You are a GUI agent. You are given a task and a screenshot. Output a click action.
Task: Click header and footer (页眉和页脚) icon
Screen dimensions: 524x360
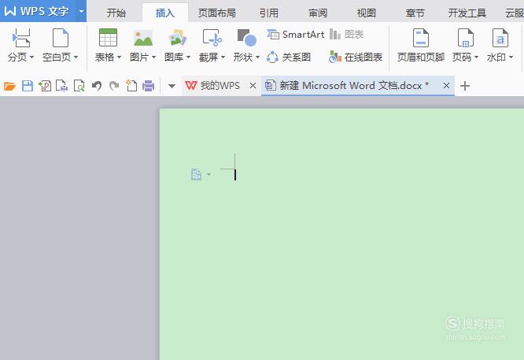[x=421, y=38]
